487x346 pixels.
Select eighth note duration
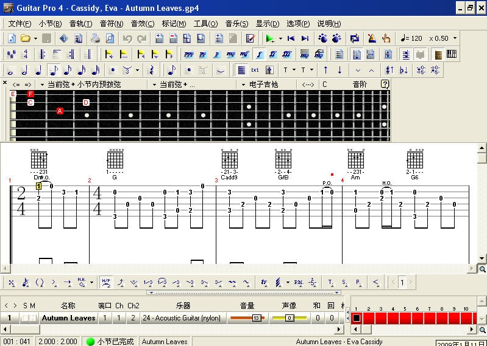(54, 71)
